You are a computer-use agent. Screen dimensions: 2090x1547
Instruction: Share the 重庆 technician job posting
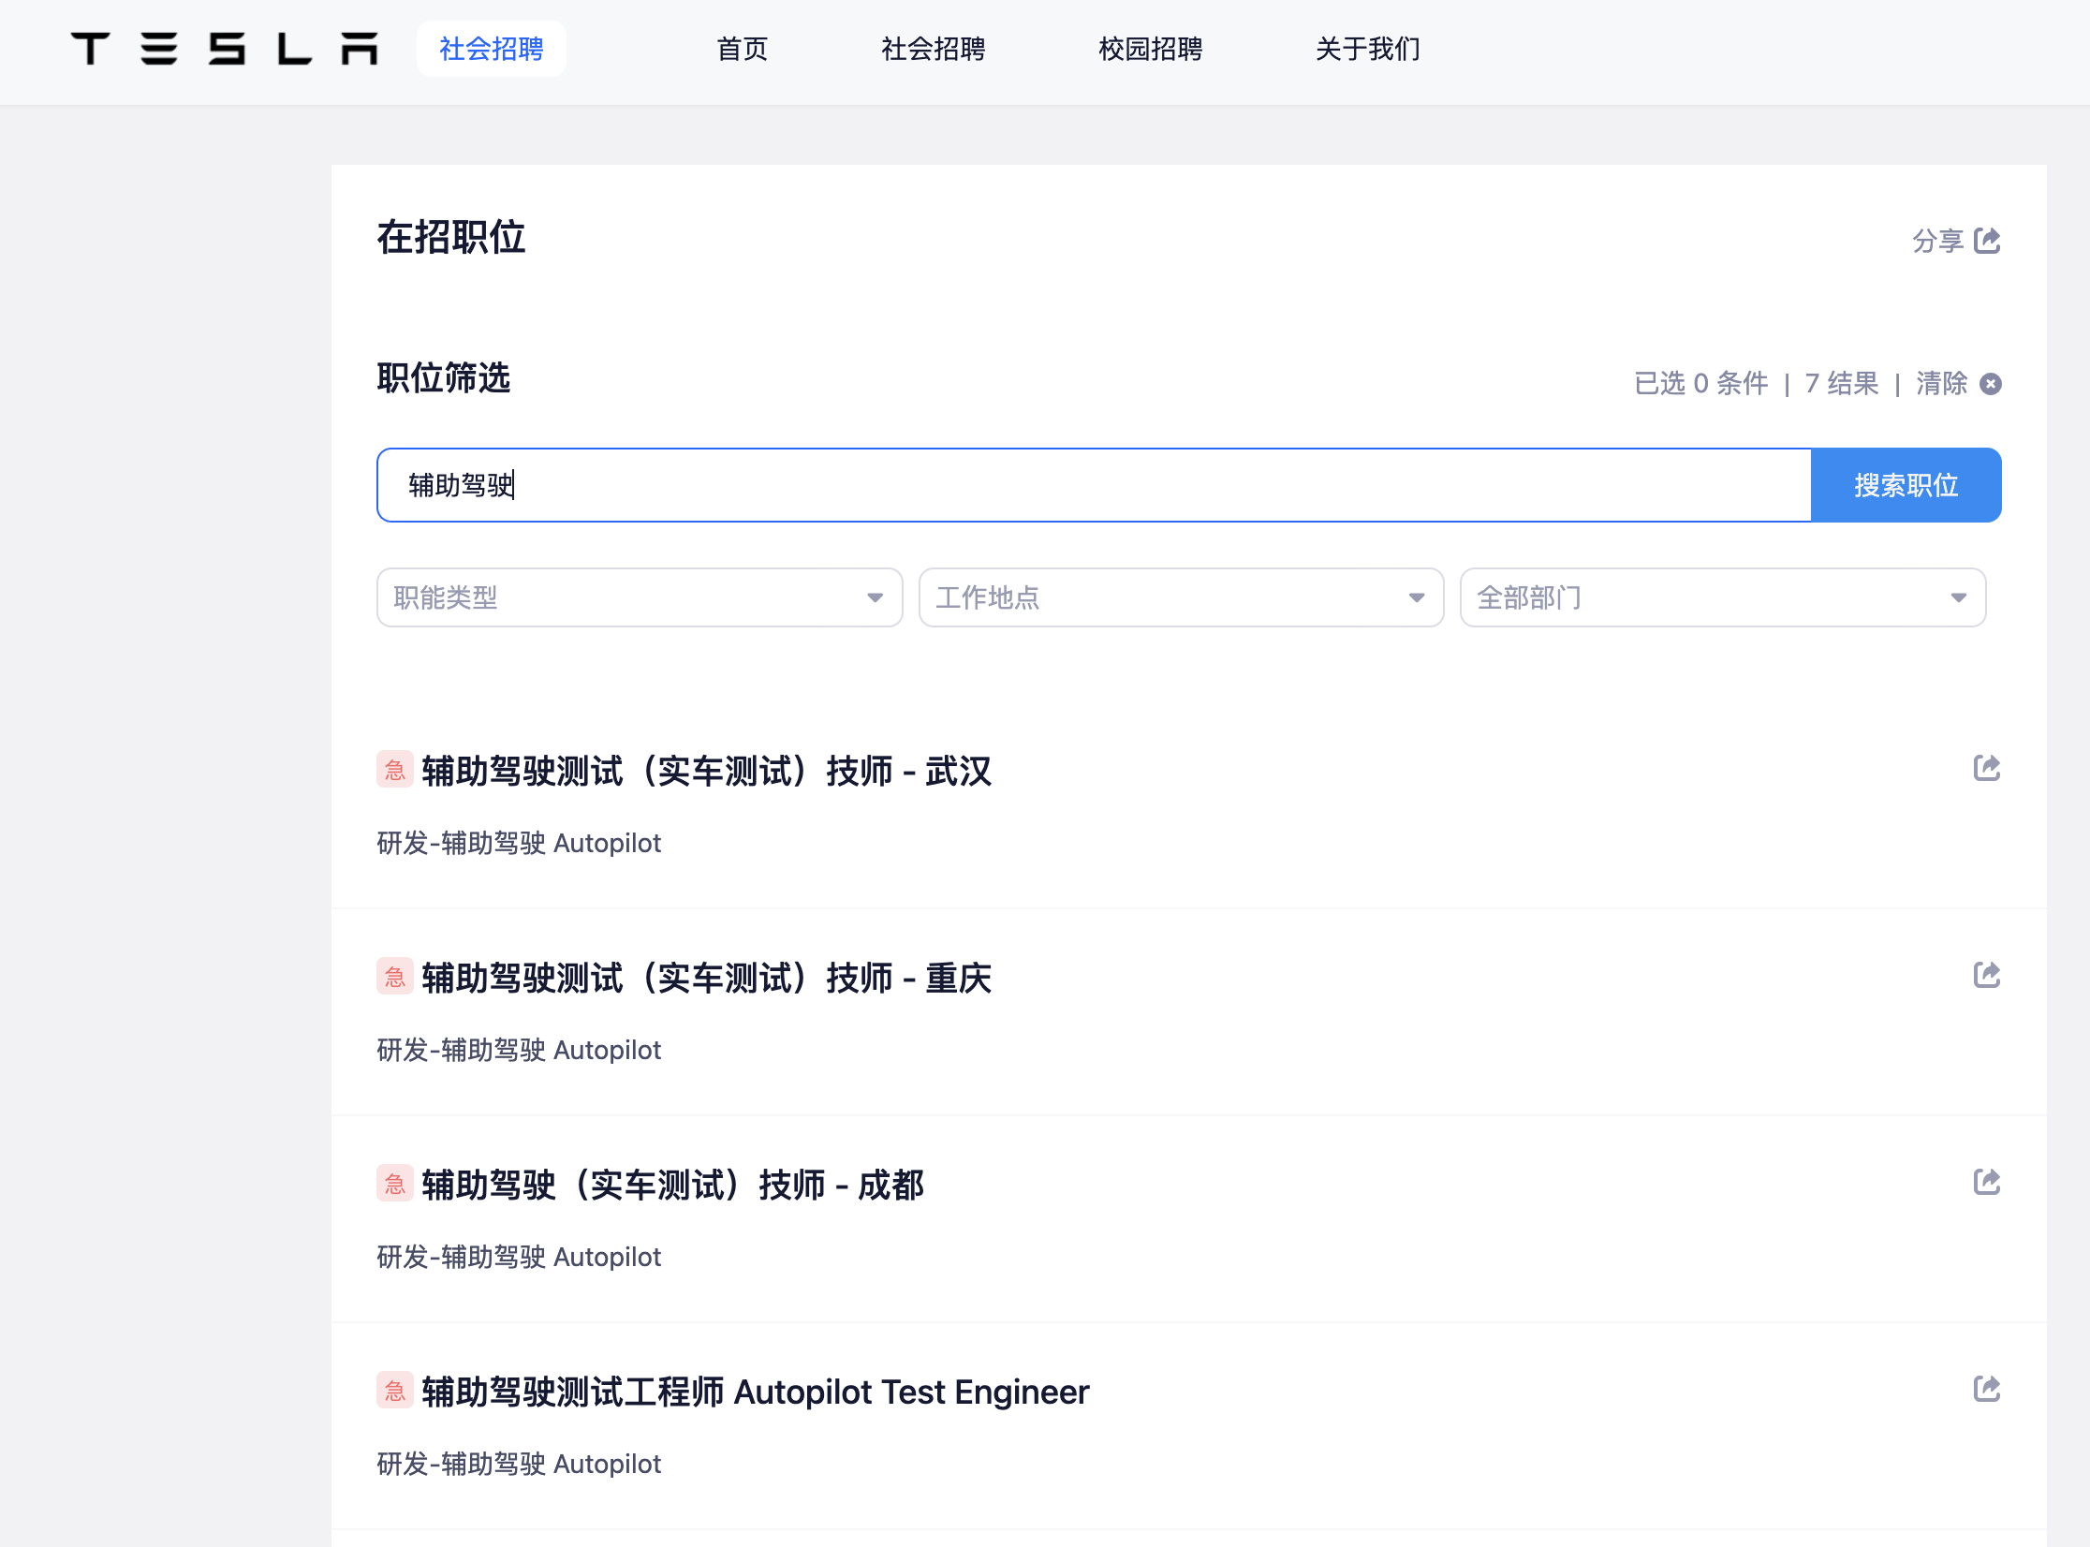click(x=1986, y=975)
